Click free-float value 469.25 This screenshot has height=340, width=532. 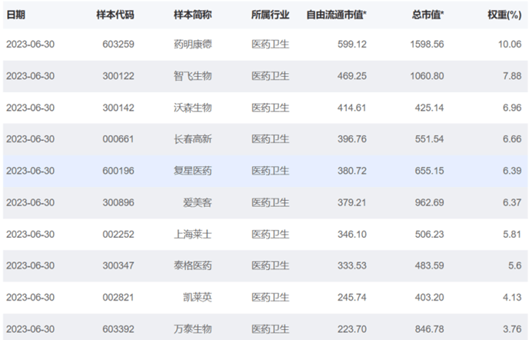[352, 75]
